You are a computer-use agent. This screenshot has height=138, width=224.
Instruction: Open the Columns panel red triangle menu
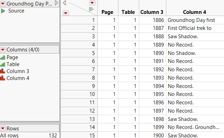[3, 50]
